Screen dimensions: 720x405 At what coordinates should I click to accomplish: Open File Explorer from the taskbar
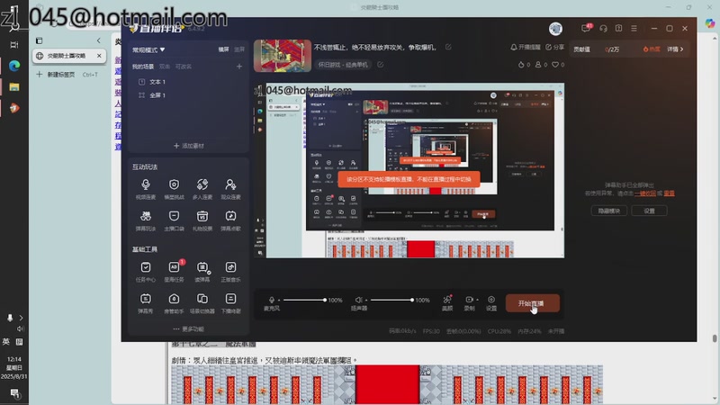point(14,86)
